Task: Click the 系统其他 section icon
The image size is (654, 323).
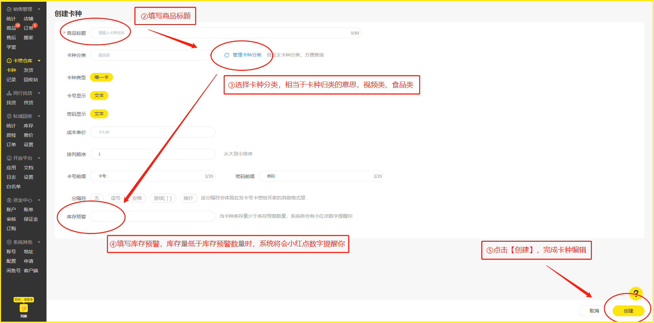Action: [9, 242]
